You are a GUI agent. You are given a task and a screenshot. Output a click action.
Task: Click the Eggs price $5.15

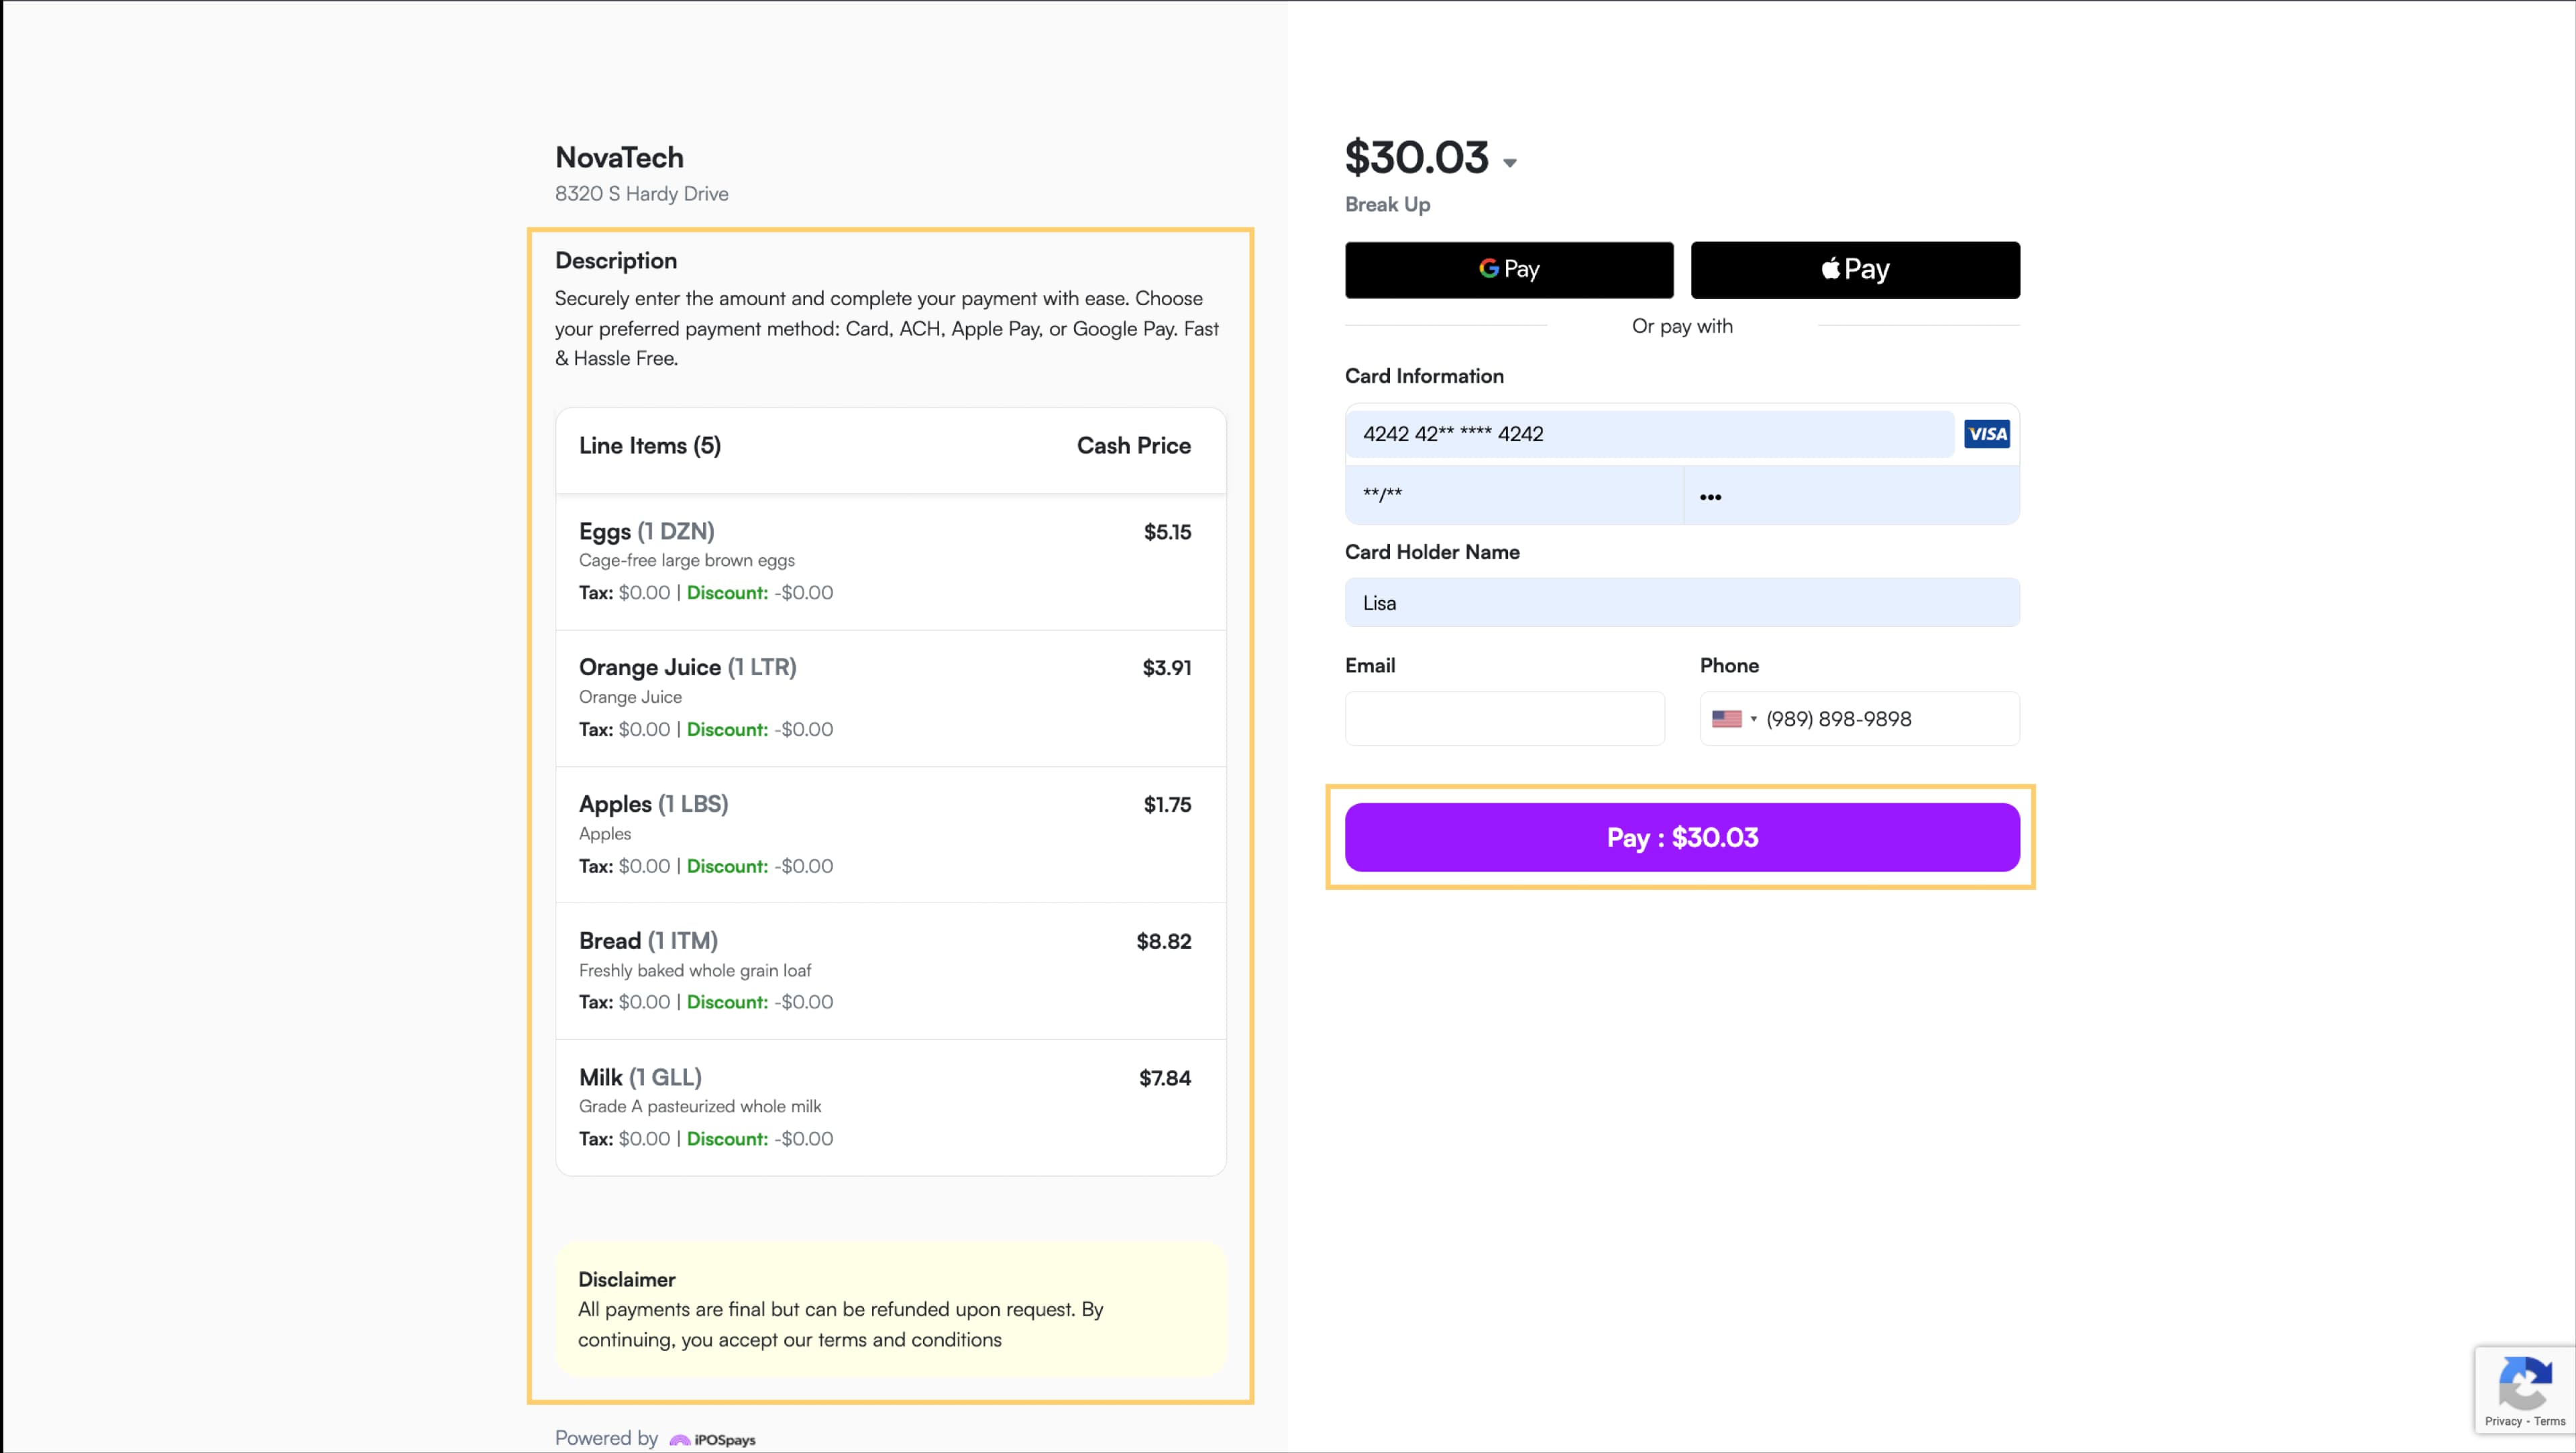1167,532
